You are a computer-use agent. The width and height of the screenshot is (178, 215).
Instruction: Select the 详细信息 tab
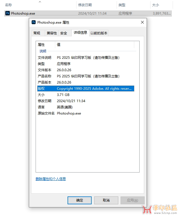coord(80,33)
